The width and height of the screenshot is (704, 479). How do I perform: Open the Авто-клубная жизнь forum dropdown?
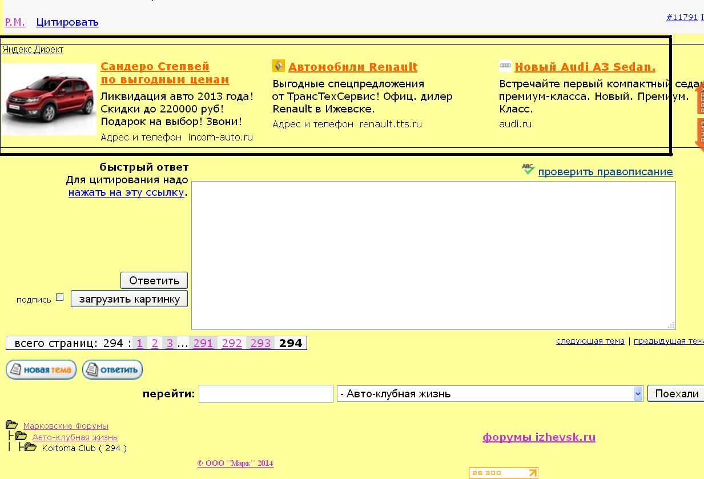(x=490, y=393)
